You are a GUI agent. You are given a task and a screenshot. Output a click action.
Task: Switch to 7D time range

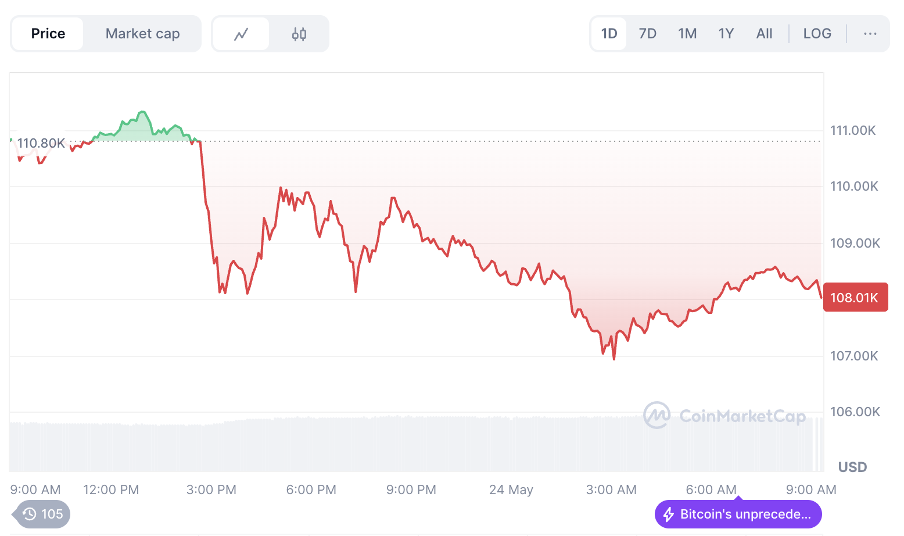(x=647, y=34)
